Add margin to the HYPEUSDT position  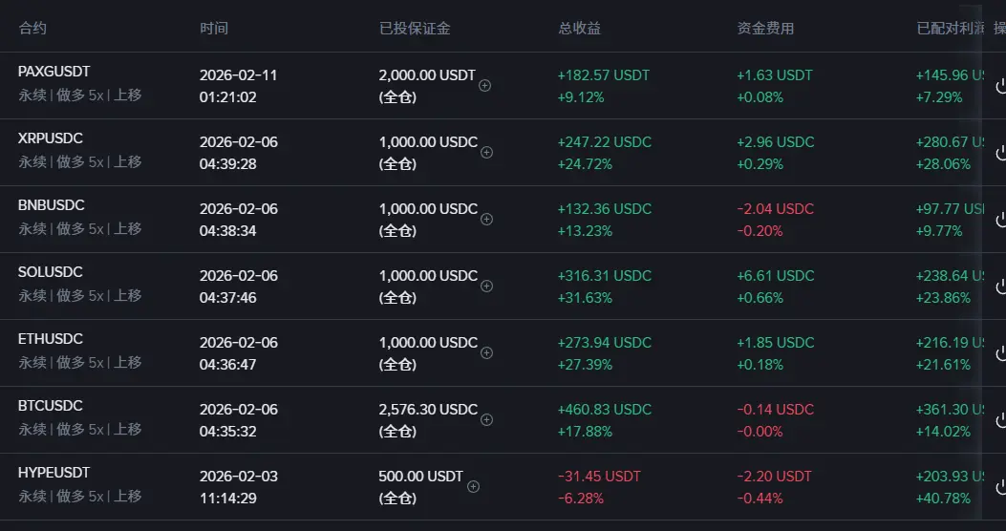472,486
